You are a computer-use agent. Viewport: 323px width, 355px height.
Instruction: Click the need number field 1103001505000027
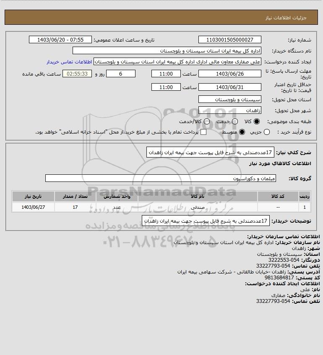(229, 39)
